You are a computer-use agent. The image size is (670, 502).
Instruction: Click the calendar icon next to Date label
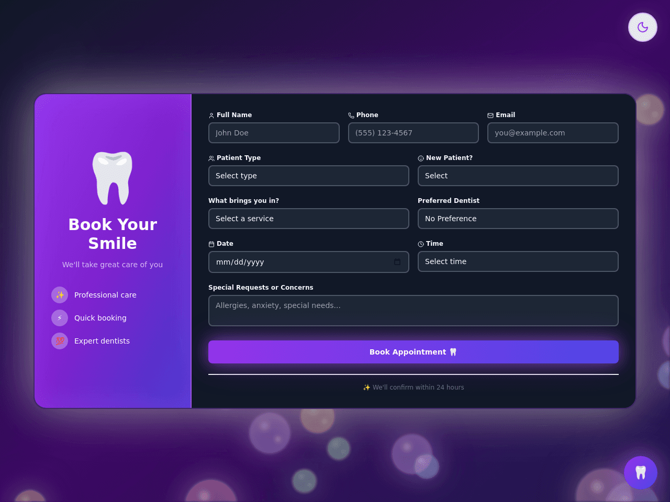tap(211, 244)
